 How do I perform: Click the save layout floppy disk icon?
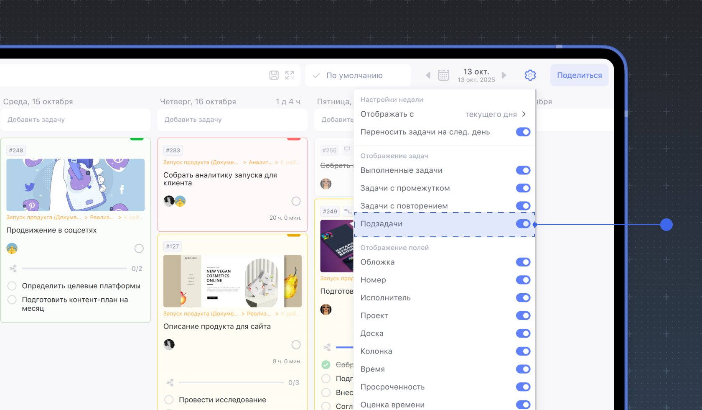pos(274,75)
